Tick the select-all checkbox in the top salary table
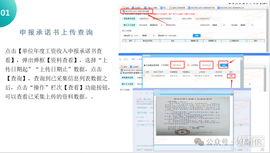 pyautogui.click(x=124, y=41)
